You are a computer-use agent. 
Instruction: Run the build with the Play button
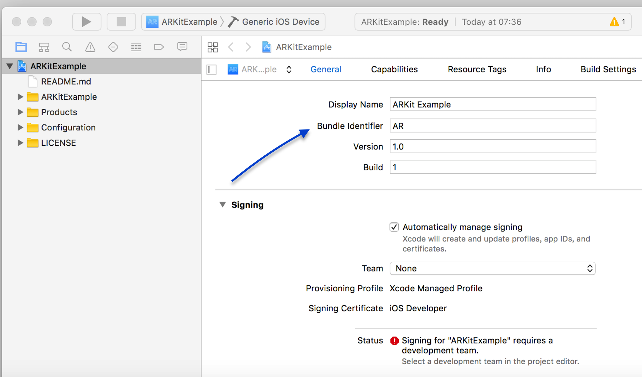tap(86, 22)
